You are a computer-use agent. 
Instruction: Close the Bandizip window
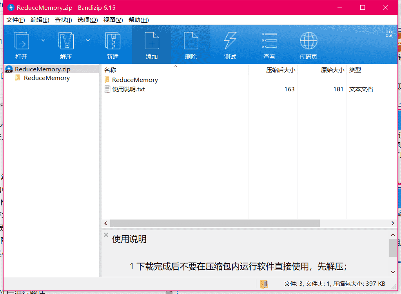[386, 7]
